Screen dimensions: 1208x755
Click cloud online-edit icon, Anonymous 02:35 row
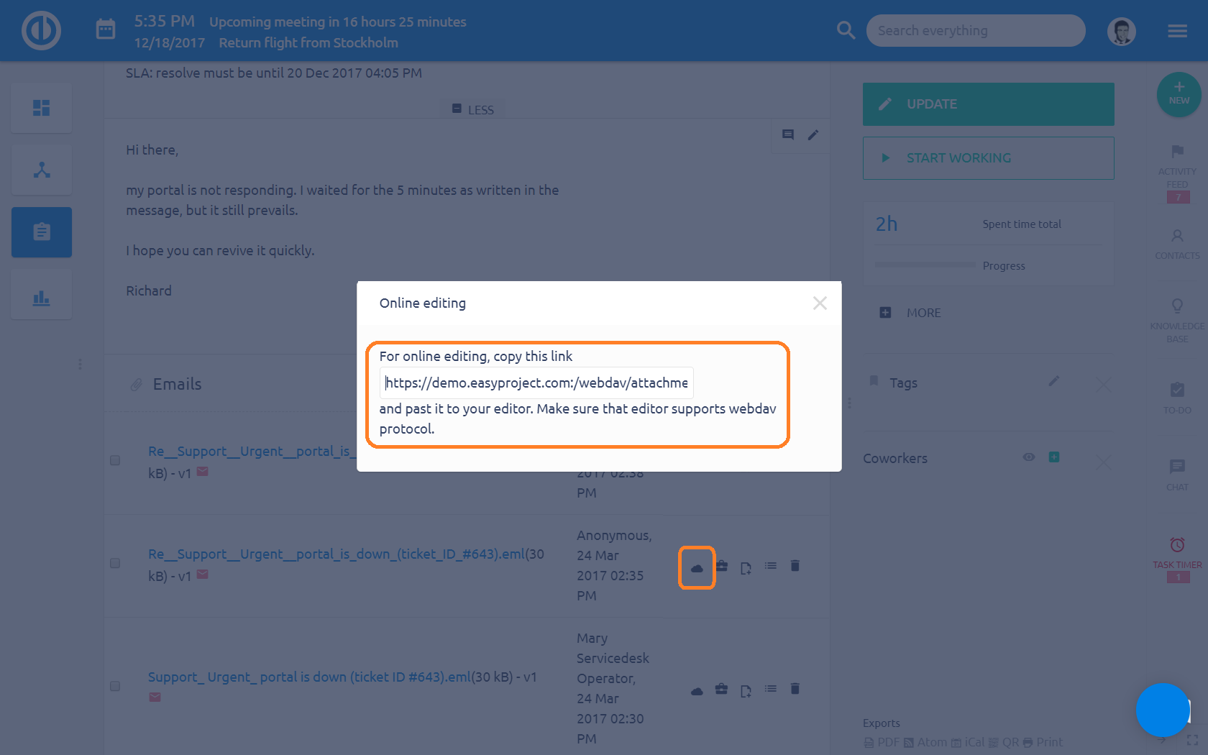(697, 568)
